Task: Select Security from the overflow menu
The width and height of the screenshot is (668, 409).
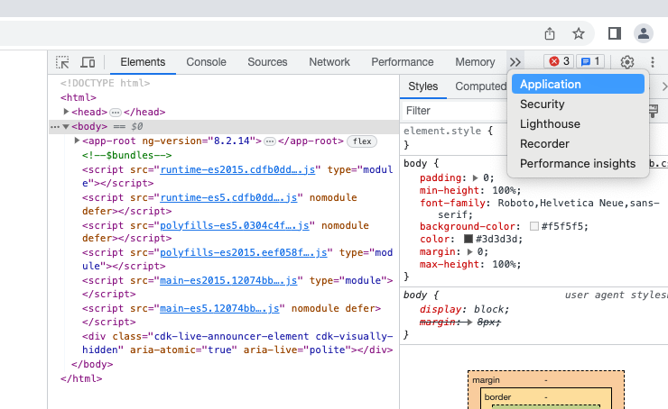Action: pos(578,105)
